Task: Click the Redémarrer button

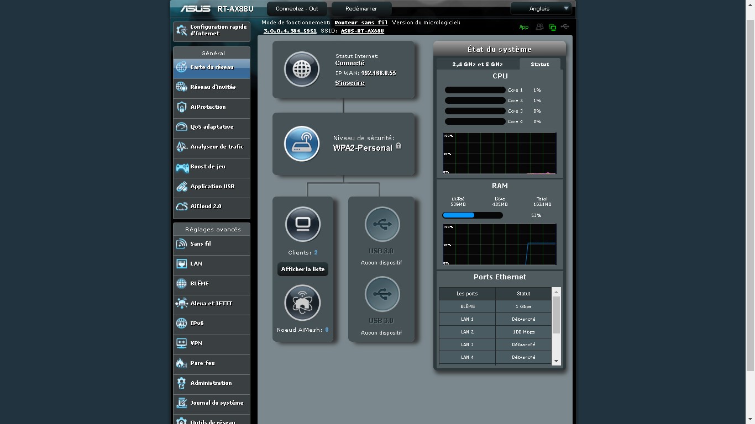Action: 361,9
